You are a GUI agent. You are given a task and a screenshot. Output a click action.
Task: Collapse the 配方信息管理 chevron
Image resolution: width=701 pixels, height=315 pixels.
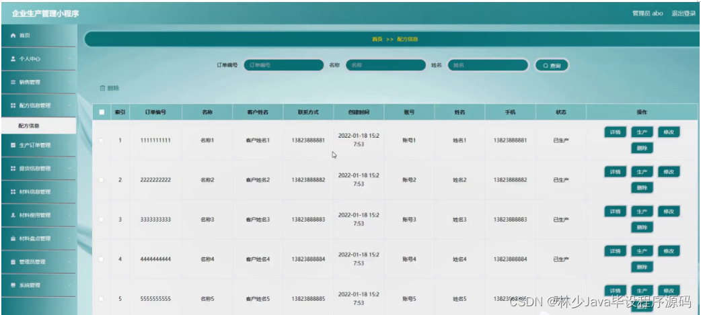coord(70,105)
